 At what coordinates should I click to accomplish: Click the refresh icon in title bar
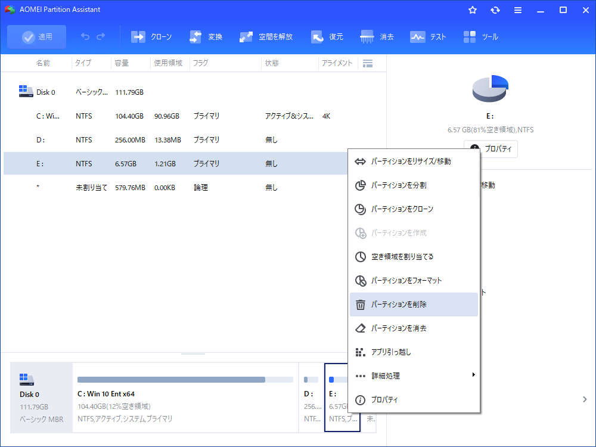coord(495,10)
